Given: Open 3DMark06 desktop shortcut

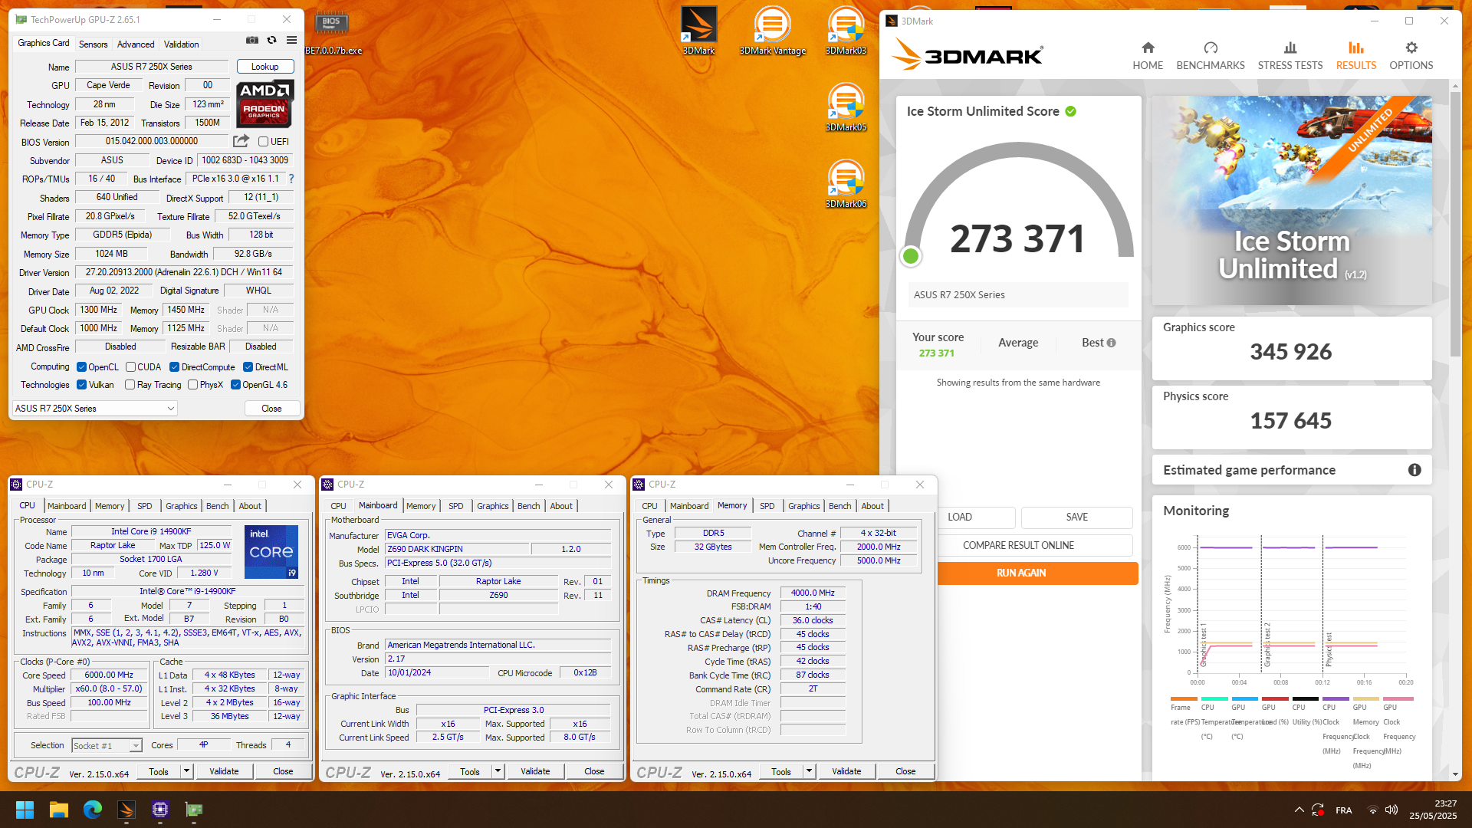Looking at the screenshot, I should [846, 184].
